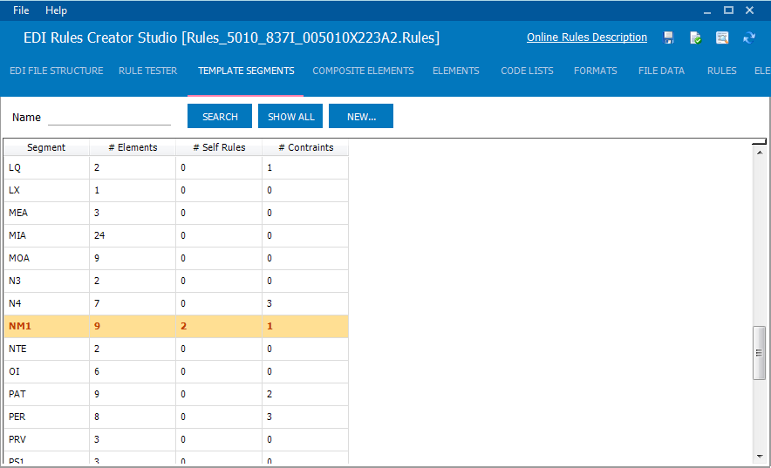Sort by # Elements column header
This screenshot has width=771, height=468.
click(x=133, y=147)
